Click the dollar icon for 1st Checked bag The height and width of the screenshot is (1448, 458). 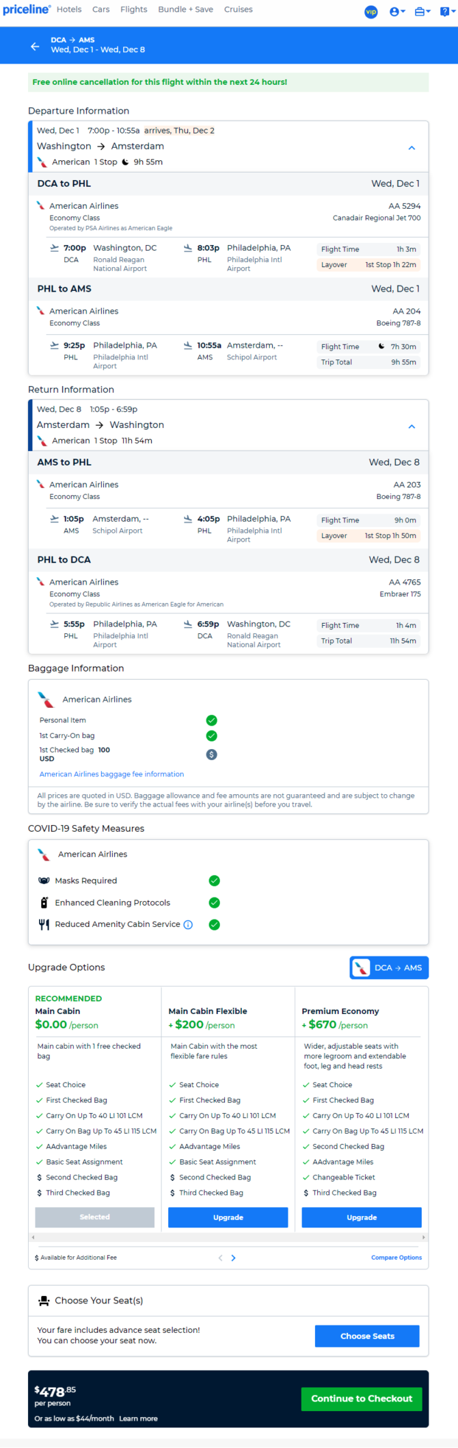pyautogui.click(x=212, y=754)
